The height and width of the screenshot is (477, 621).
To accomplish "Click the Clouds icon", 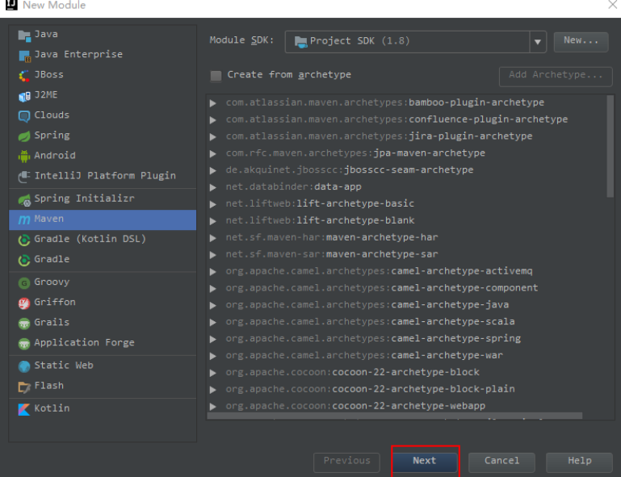I will point(24,116).
